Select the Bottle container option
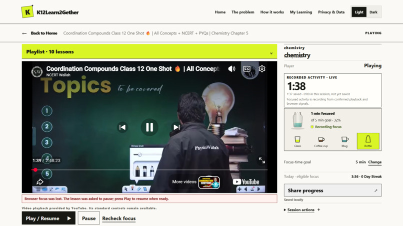Viewport: 403px width, 226px height. pyautogui.click(x=368, y=141)
